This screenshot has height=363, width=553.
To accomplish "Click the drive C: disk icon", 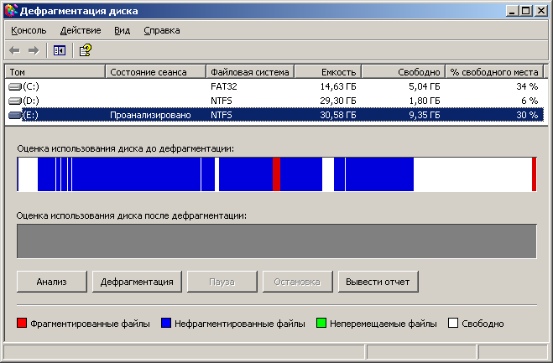I will point(15,86).
